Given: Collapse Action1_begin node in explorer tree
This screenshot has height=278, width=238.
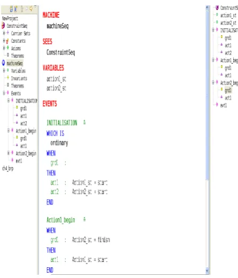Looking at the screenshot, I should click(x=9, y=131).
